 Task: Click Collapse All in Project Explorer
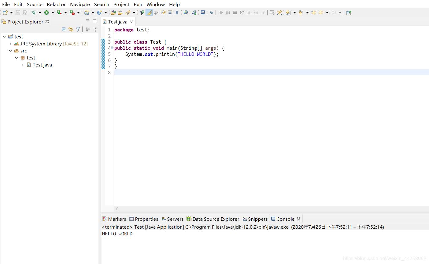pyautogui.click(x=64, y=29)
